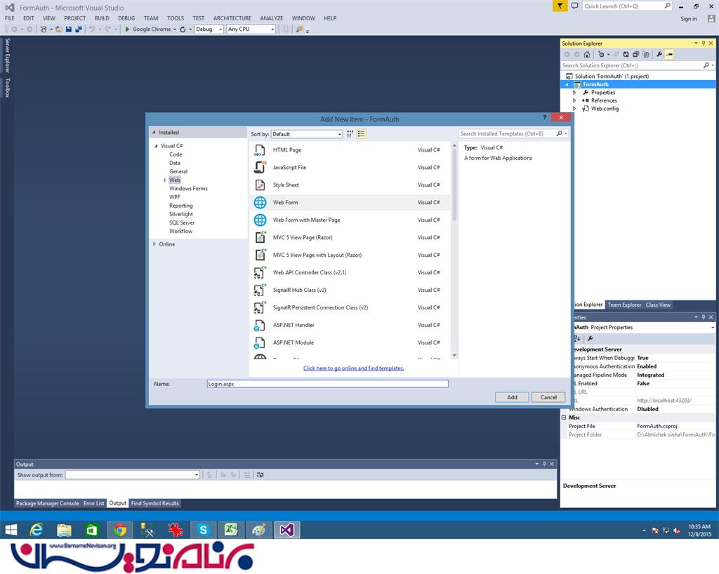This screenshot has width=719, height=574.
Task: Switch to the Error List tab
Action: click(x=94, y=503)
